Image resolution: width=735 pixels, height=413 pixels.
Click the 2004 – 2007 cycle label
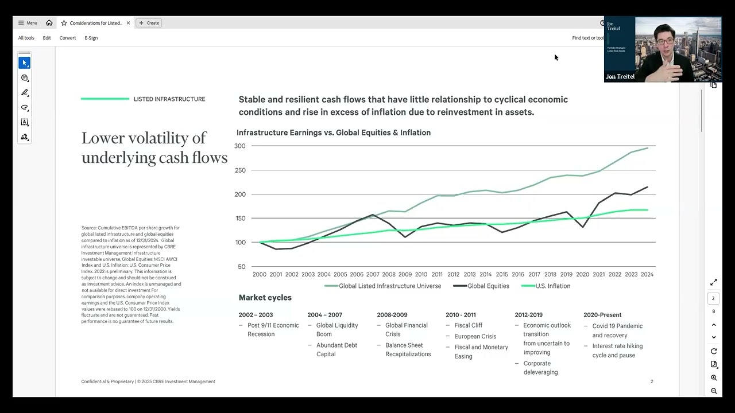click(x=324, y=315)
